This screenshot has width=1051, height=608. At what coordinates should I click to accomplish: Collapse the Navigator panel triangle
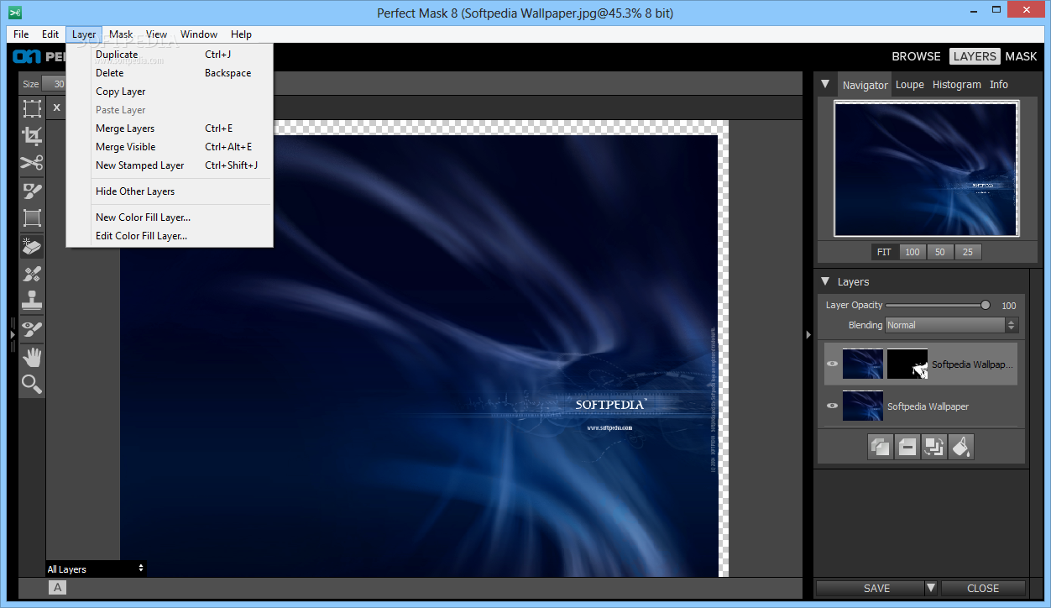(825, 84)
